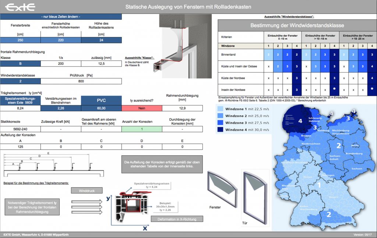The width and height of the screenshot is (377, 238).
Task: Open the Windwiderstandsklasse cell showing 2
Action: 20,81
